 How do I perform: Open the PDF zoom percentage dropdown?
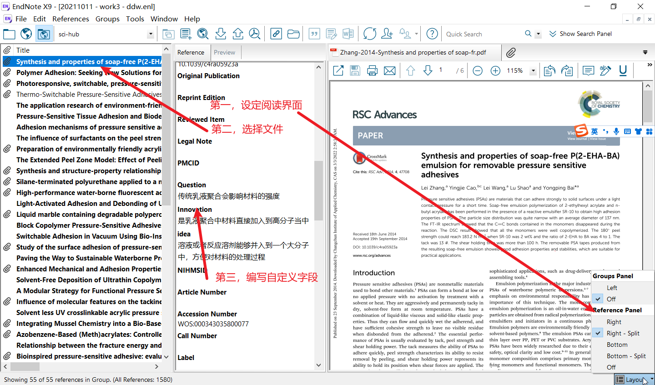(533, 71)
